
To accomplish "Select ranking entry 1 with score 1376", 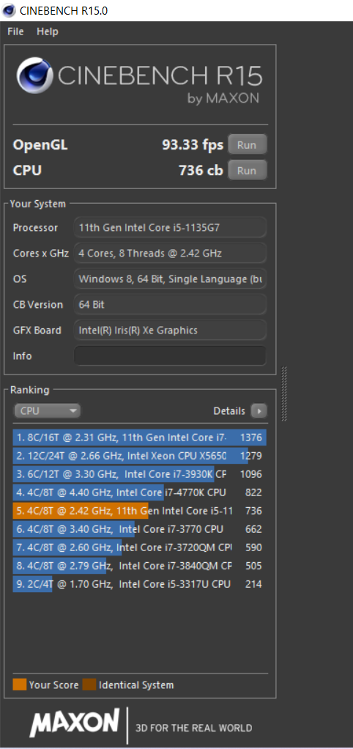I will (x=139, y=438).
